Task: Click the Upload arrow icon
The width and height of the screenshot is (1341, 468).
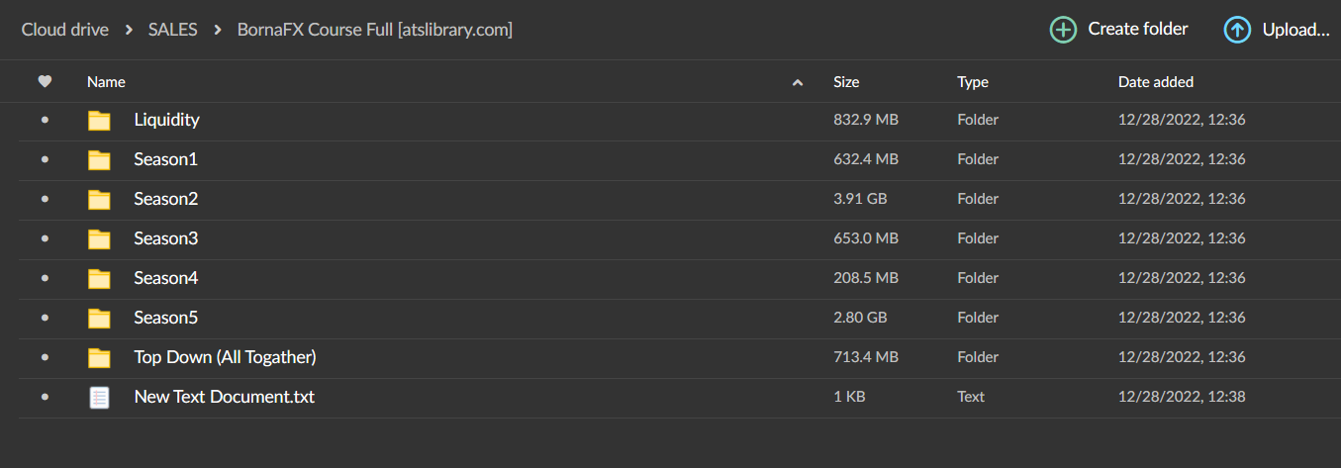Action: tap(1237, 30)
